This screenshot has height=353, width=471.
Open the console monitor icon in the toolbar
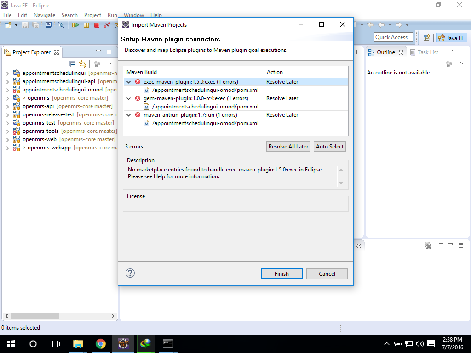(48, 25)
